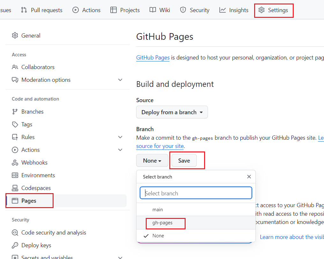Expand Moderation options chevron
The width and height of the screenshot is (324, 259).
(x=120, y=80)
